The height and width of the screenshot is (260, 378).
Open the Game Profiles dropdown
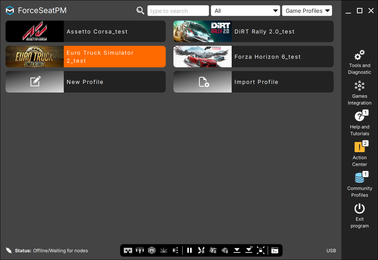point(307,11)
